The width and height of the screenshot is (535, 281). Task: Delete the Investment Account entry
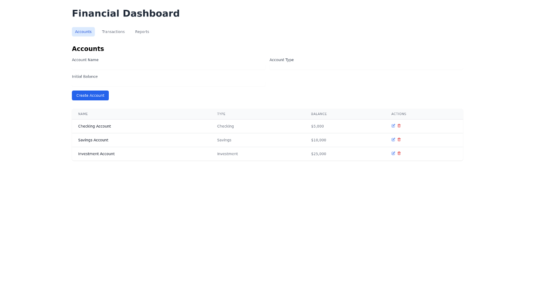[x=399, y=153]
